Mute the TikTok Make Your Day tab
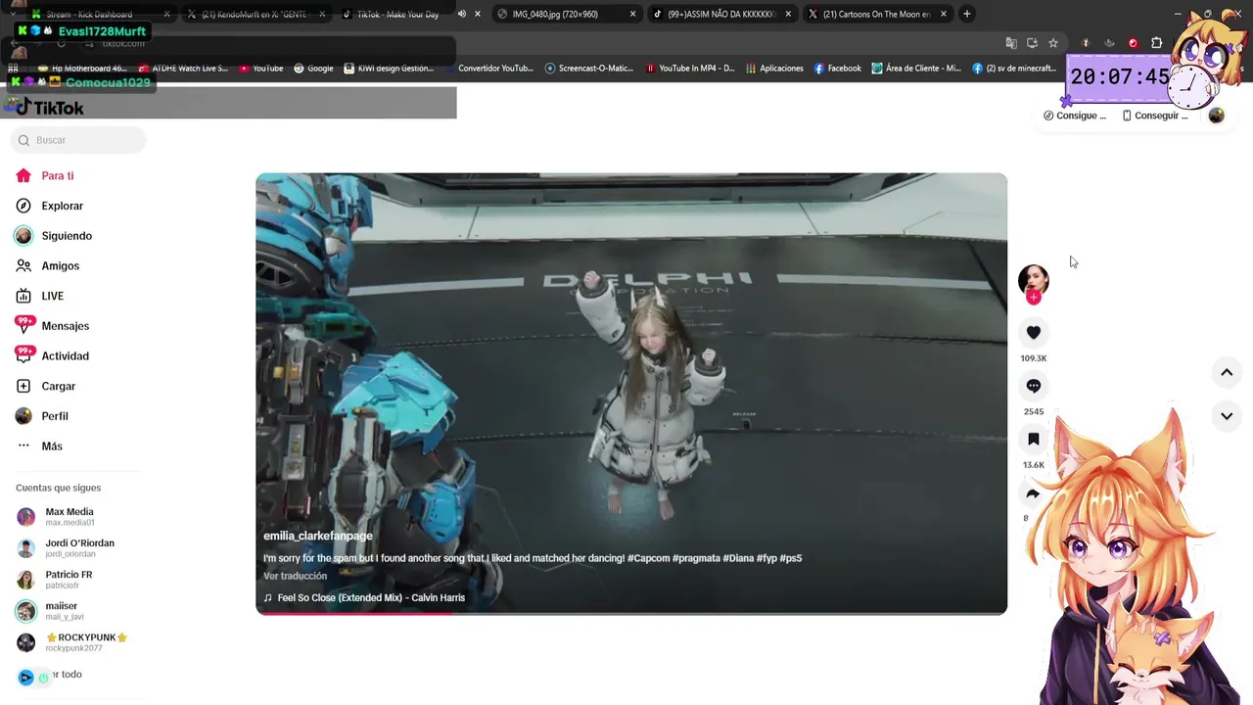The width and height of the screenshot is (1253, 705). [x=462, y=14]
